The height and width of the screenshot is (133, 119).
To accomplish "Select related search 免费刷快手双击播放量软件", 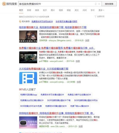I will pyautogui.click(x=52, y=95).
